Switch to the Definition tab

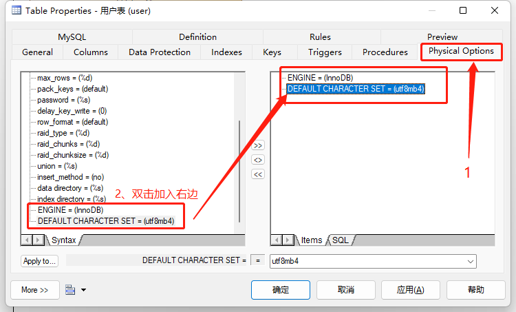[x=197, y=37]
